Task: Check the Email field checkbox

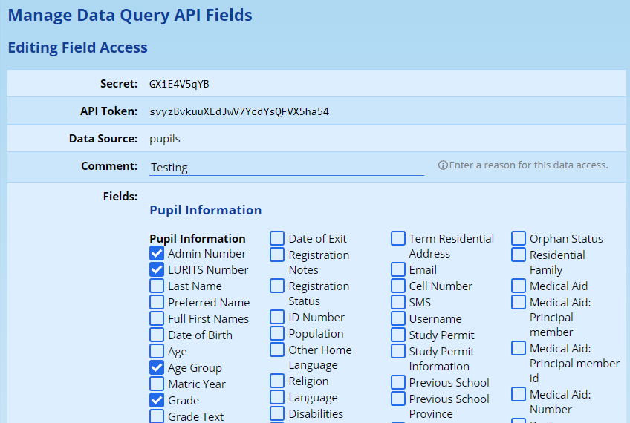Action: 398,269
